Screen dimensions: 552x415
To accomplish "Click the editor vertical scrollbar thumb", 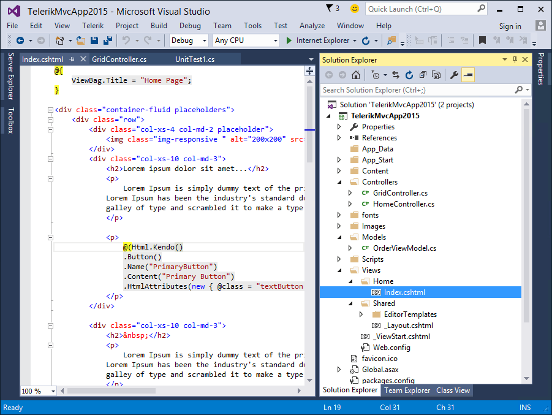I will 309,124.
